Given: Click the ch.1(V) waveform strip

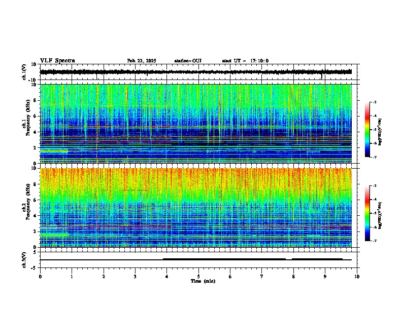Looking at the screenshot, I should [x=199, y=72].
